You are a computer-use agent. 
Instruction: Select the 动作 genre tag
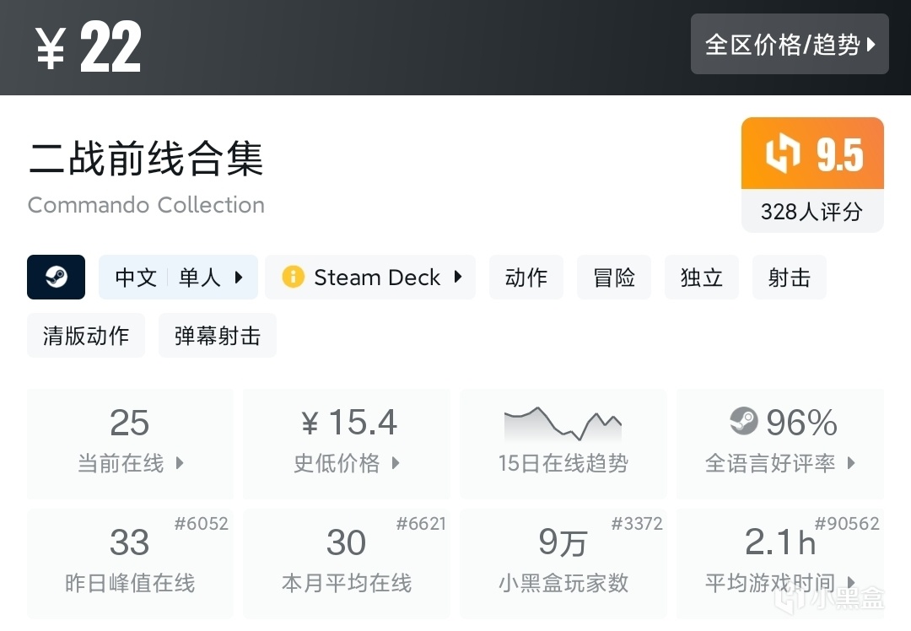[x=526, y=278]
